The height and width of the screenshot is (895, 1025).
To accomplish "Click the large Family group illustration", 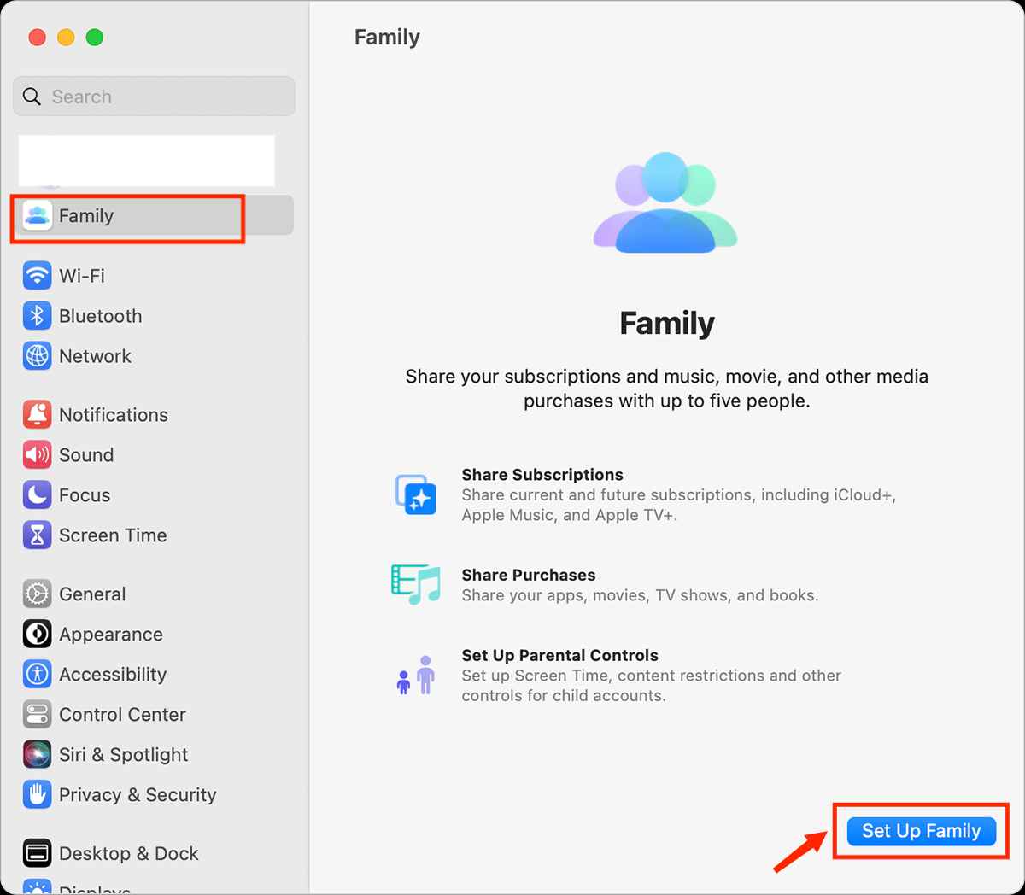I will (x=665, y=203).
